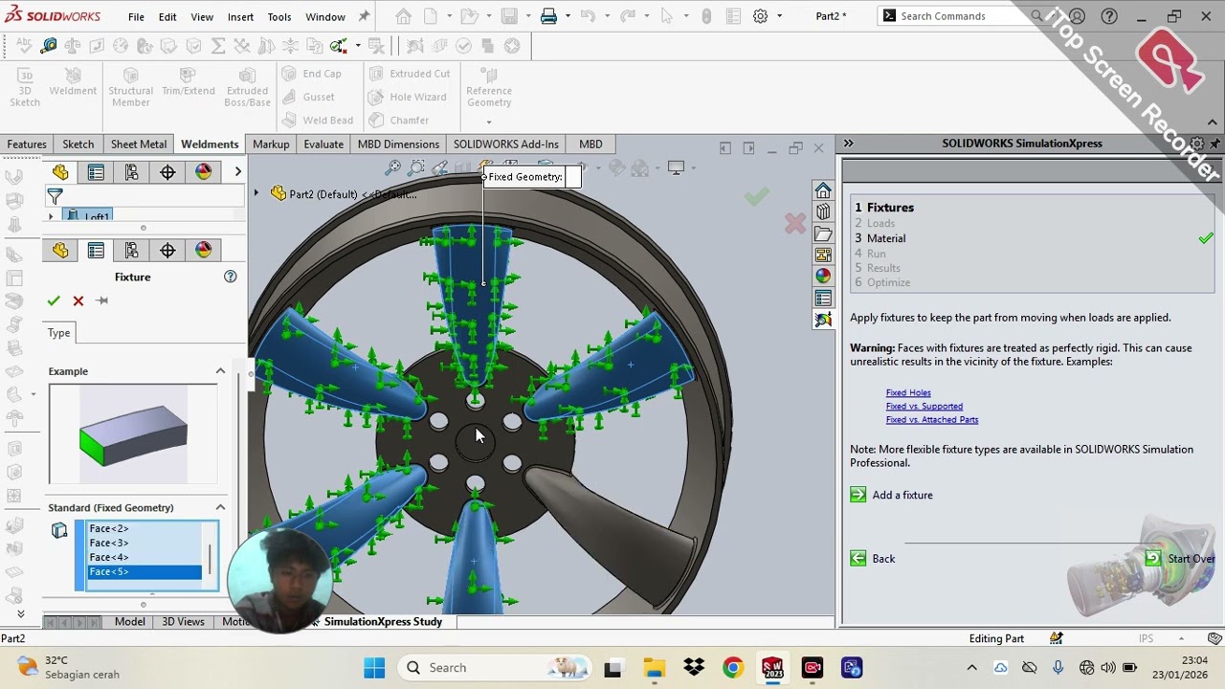Click the fixture example preview image
This screenshot has width=1225, height=689.
133,435
